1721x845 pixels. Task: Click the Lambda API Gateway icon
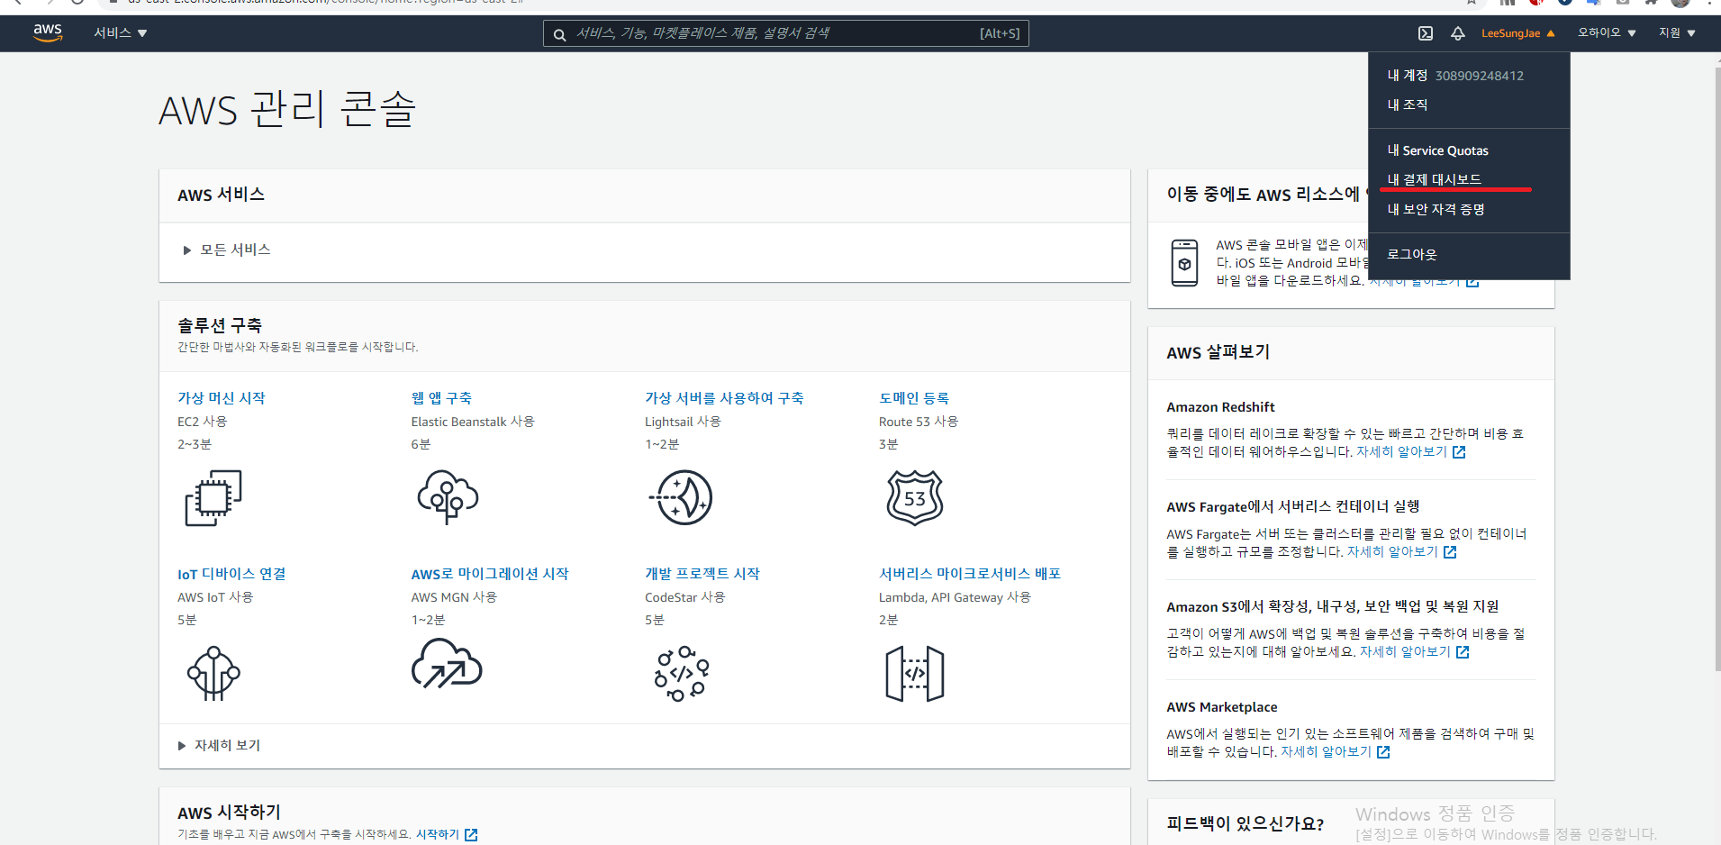point(915,673)
